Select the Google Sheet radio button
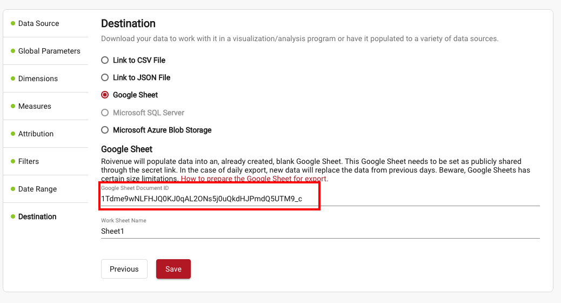 point(105,95)
